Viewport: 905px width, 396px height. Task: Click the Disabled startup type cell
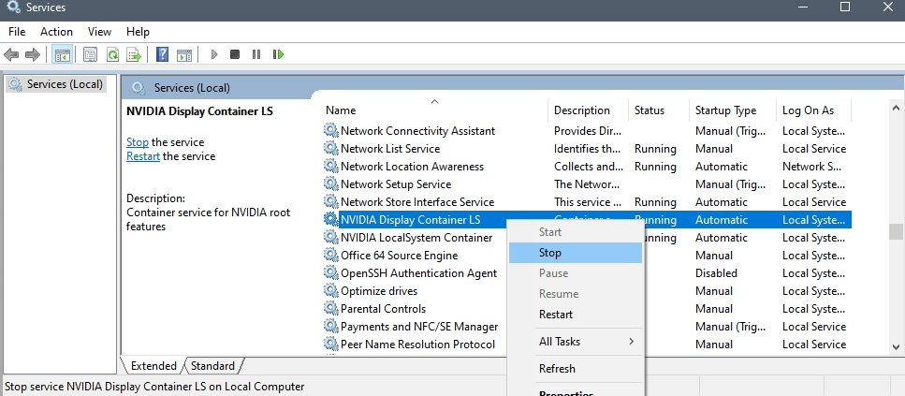pyautogui.click(x=716, y=273)
